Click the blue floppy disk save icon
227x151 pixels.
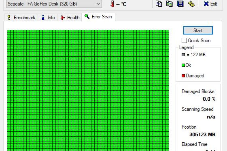click(180, 4)
